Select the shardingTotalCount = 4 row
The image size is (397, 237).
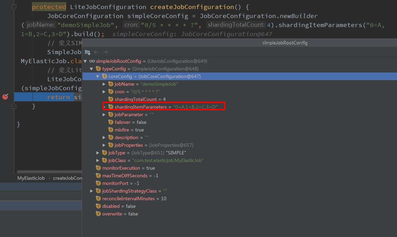pos(240,99)
